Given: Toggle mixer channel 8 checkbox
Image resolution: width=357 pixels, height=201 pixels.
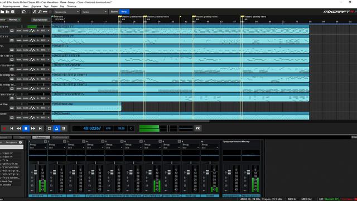Looking at the screenshot, I should (179, 141).
